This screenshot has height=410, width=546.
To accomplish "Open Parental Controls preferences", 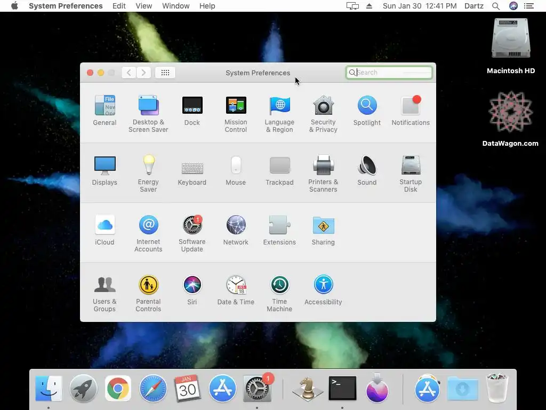I will [148, 293].
